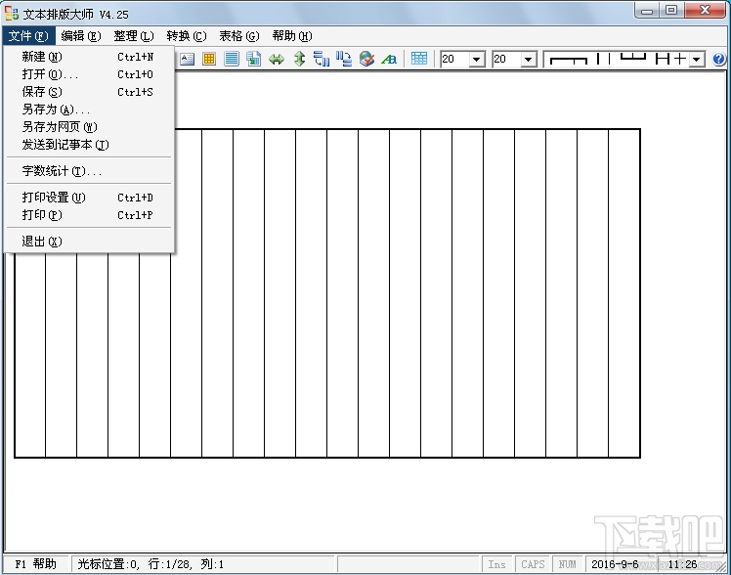
Task: Close the 文本排版大师 window
Action: pos(705,10)
